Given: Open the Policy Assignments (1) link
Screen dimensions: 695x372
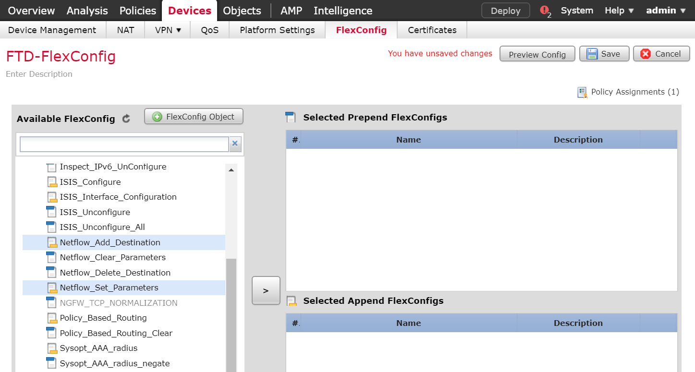Looking at the screenshot, I should pos(635,92).
